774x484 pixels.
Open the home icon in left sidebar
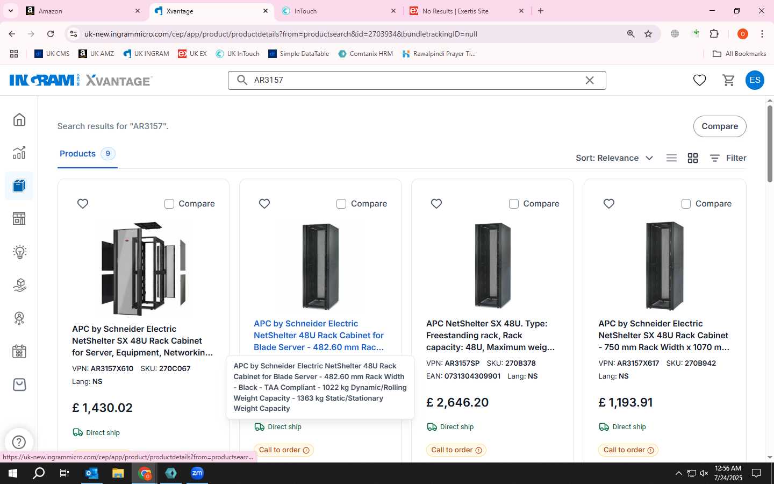click(x=19, y=119)
